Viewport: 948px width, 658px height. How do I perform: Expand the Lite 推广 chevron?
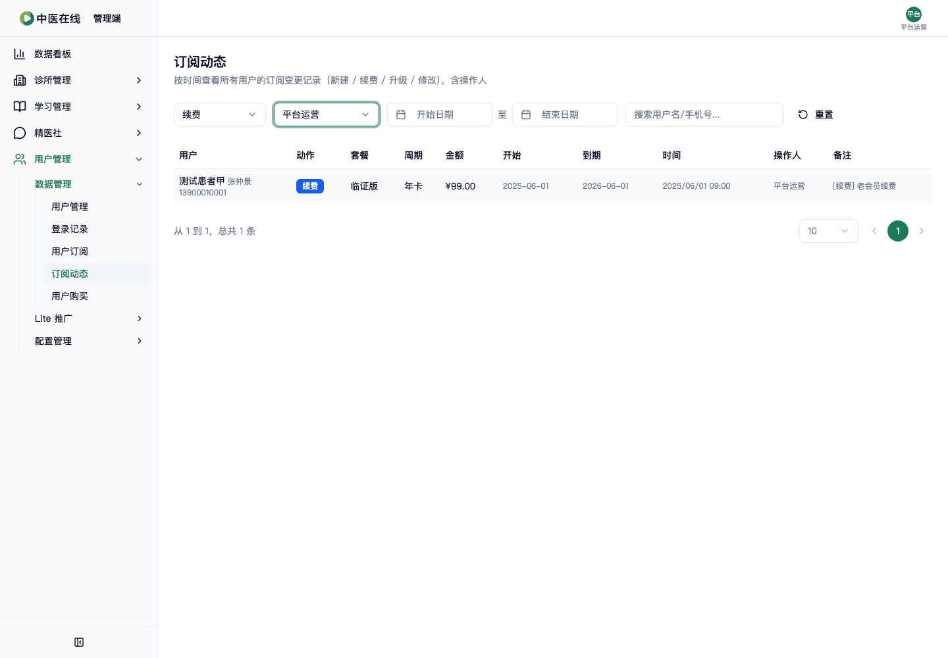click(x=140, y=318)
